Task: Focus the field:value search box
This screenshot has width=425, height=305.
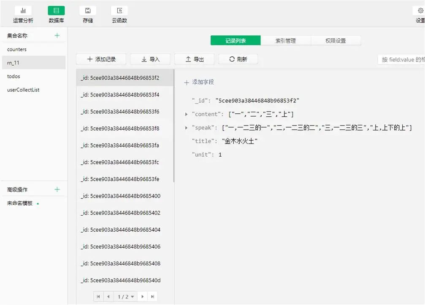Action: click(401, 59)
